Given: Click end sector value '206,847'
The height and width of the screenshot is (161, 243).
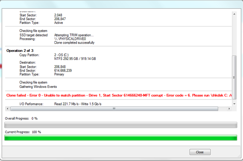Looking at the screenshot, I should 60,19.
